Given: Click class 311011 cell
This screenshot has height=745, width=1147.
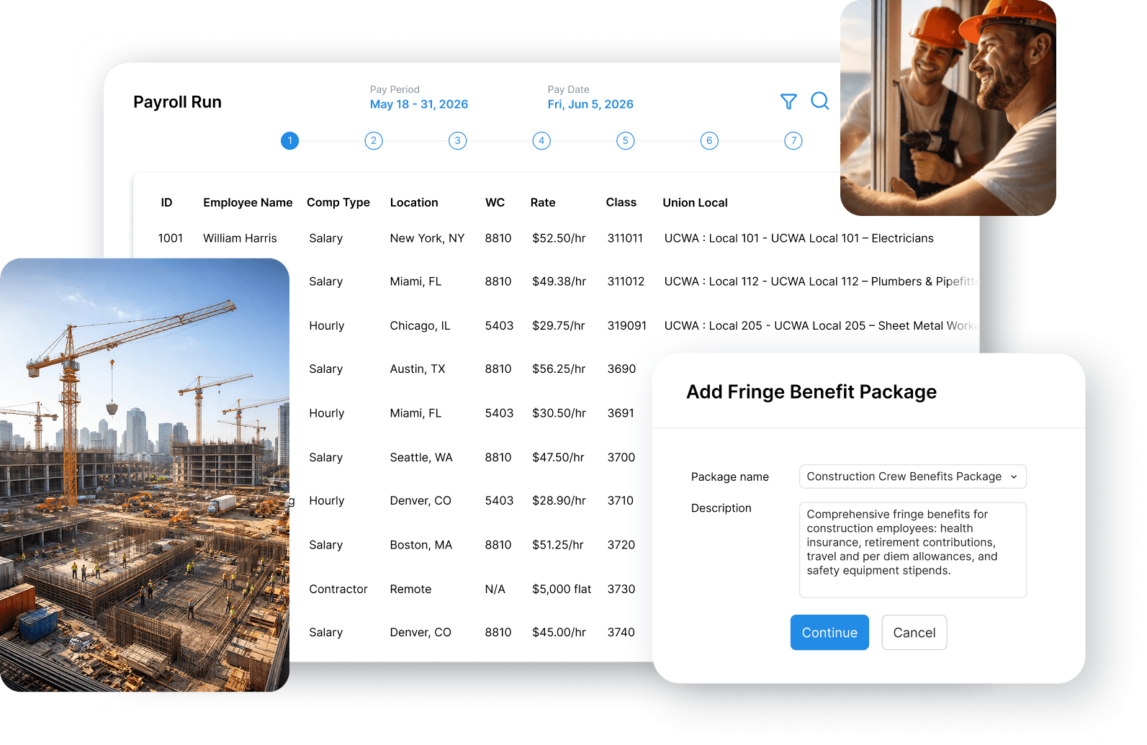Looking at the screenshot, I should pyautogui.click(x=625, y=238).
